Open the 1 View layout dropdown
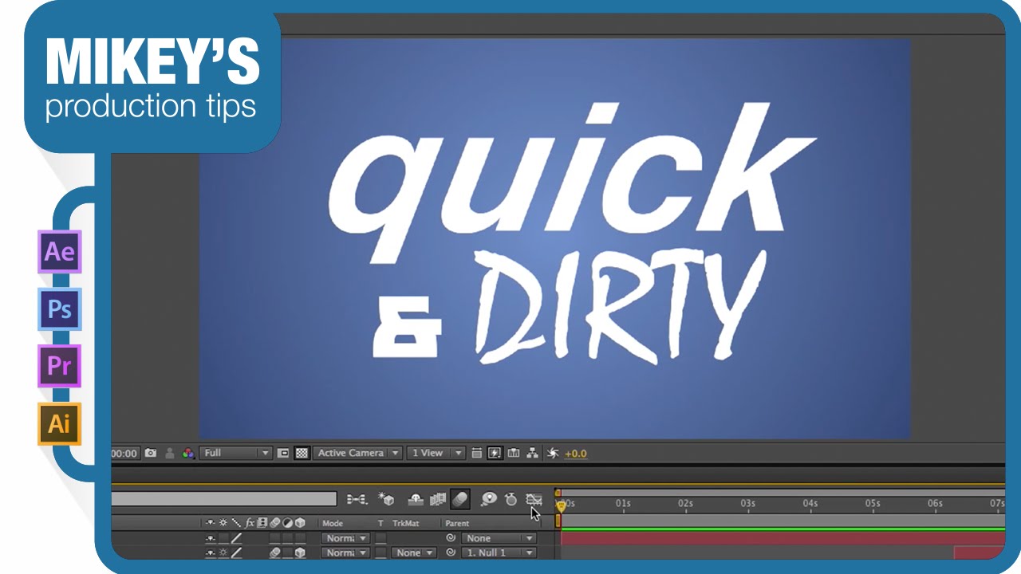Viewport: 1021px width, 574px height. click(x=436, y=453)
